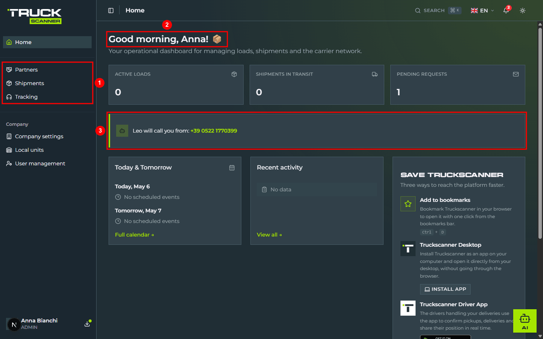Click the clock icon under Tomorrow, May 7

[x=118, y=221]
